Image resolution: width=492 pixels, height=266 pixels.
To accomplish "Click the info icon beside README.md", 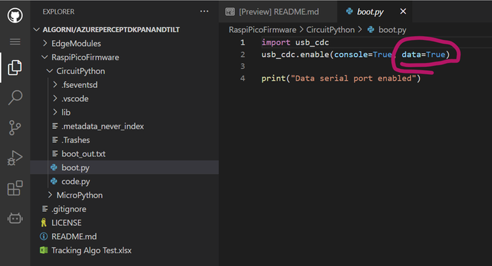I will (x=43, y=236).
